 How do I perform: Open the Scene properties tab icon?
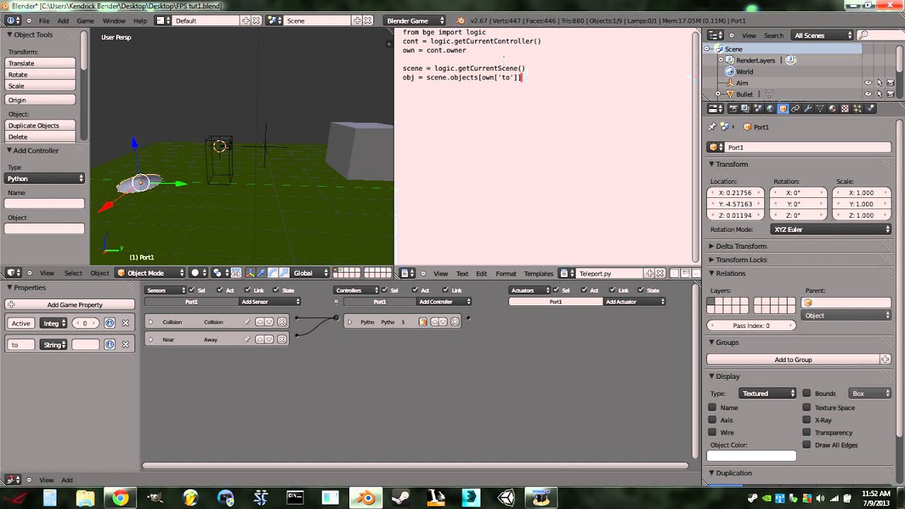coord(758,108)
